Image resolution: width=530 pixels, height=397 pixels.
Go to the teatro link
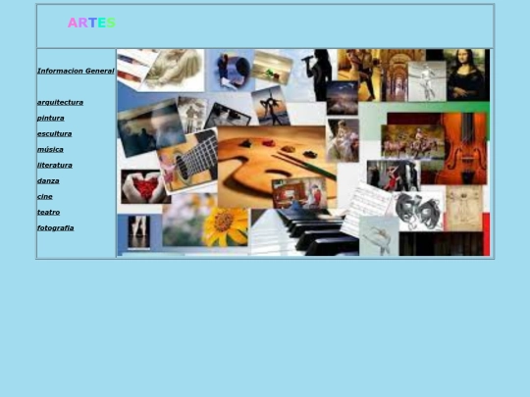(49, 212)
